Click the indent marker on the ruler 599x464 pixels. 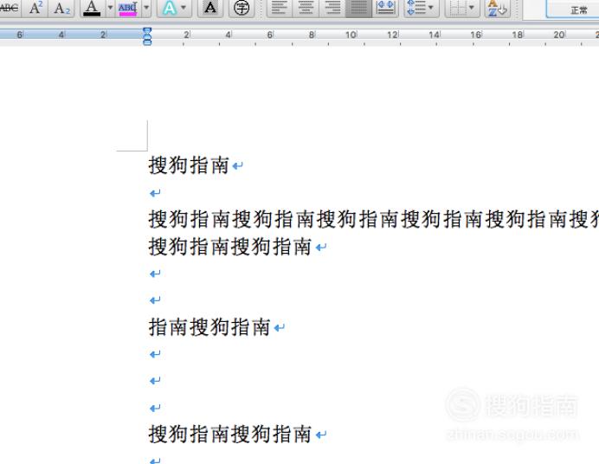point(147,36)
